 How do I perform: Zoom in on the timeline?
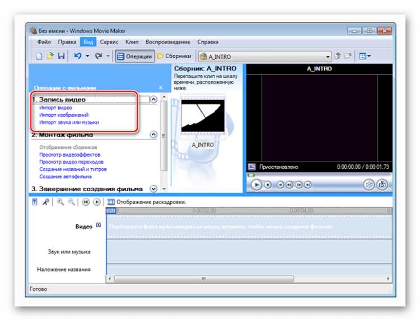point(60,202)
